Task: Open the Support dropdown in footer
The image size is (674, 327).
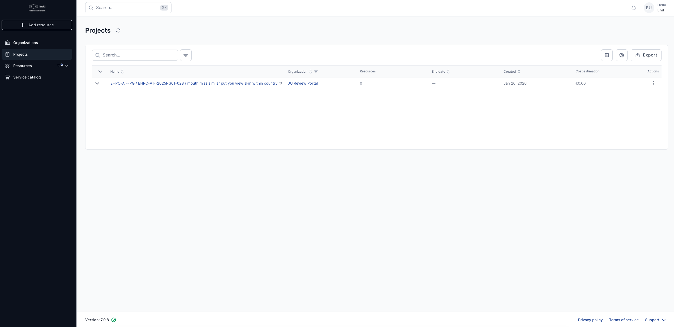Action: point(655,320)
